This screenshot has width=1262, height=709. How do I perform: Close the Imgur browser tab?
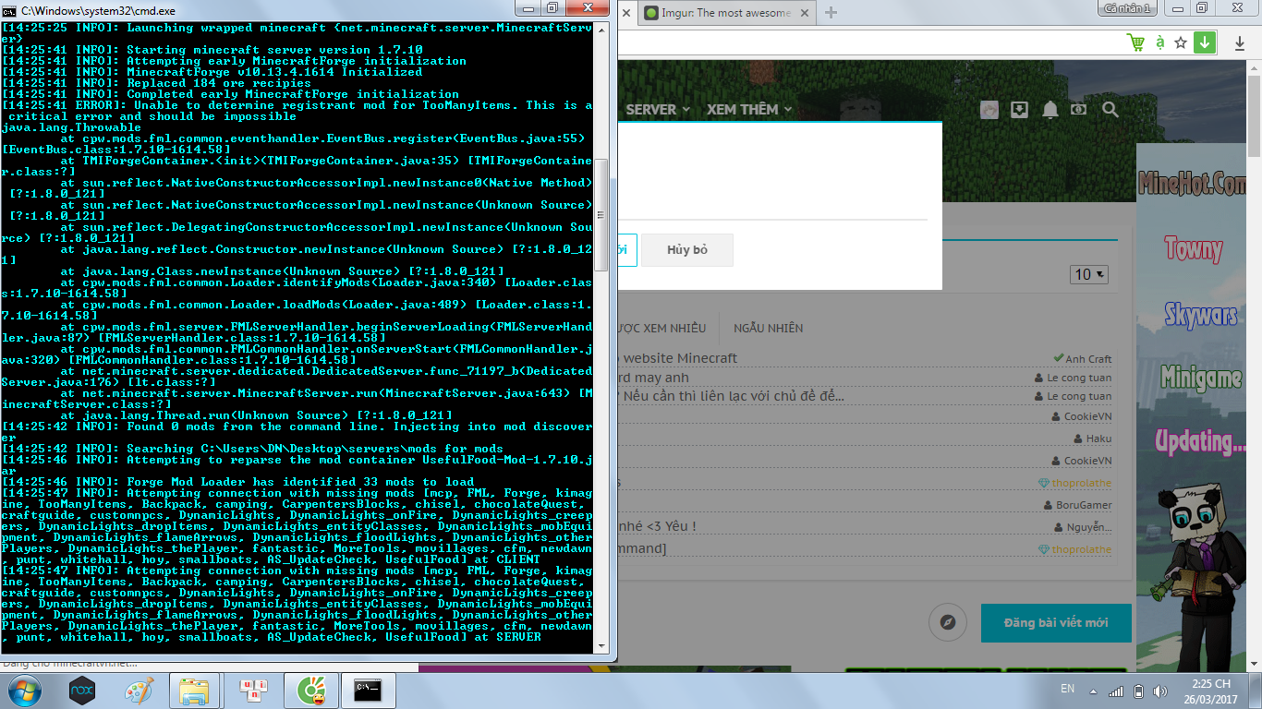[805, 13]
